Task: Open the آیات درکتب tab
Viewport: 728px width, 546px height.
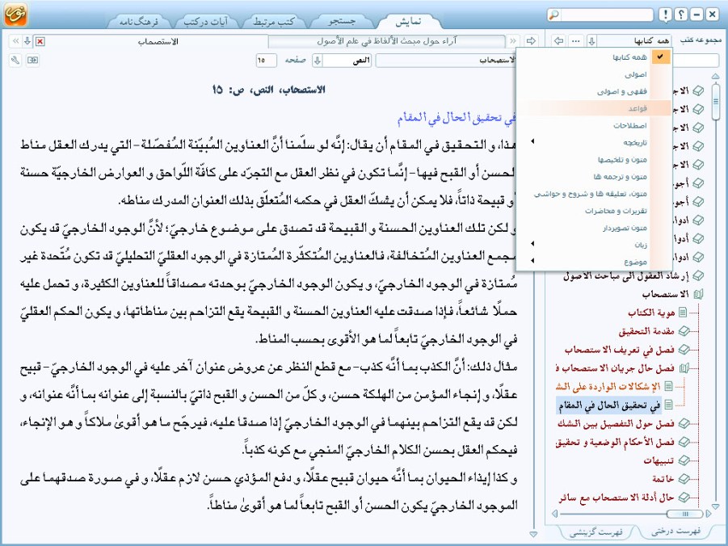Action: pos(206,21)
